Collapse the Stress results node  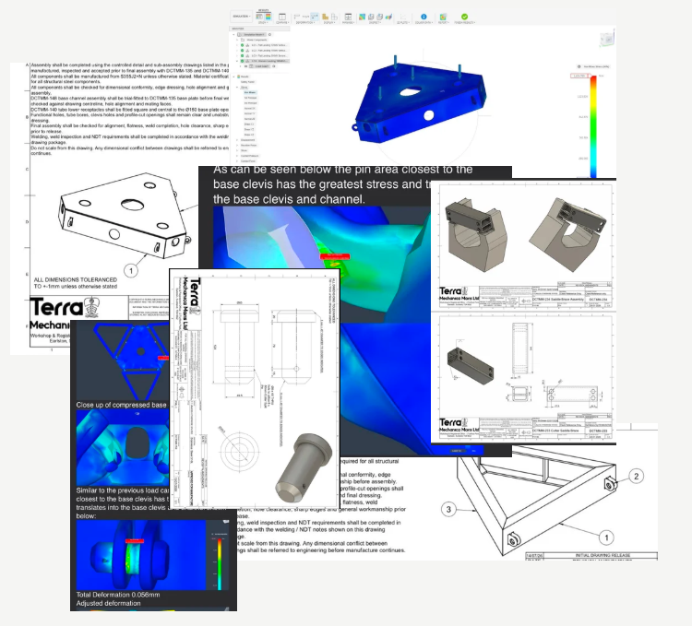(237, 88)
